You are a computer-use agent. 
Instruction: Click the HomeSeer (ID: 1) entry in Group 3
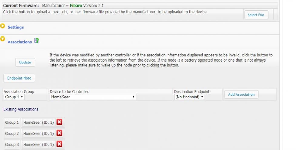coord(38,145)
